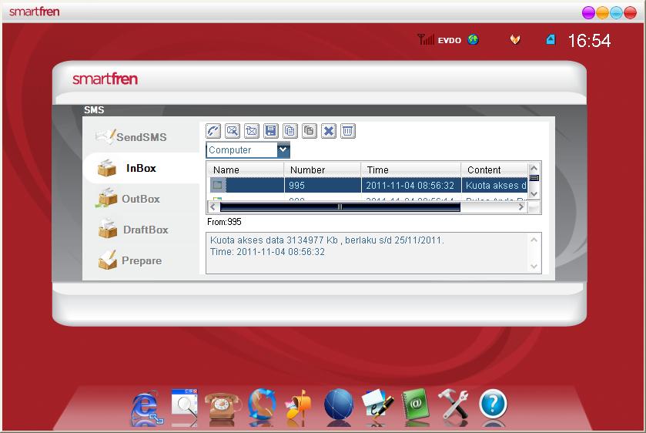Click the blue window control button
646x433 pixels.
point(616,12)
